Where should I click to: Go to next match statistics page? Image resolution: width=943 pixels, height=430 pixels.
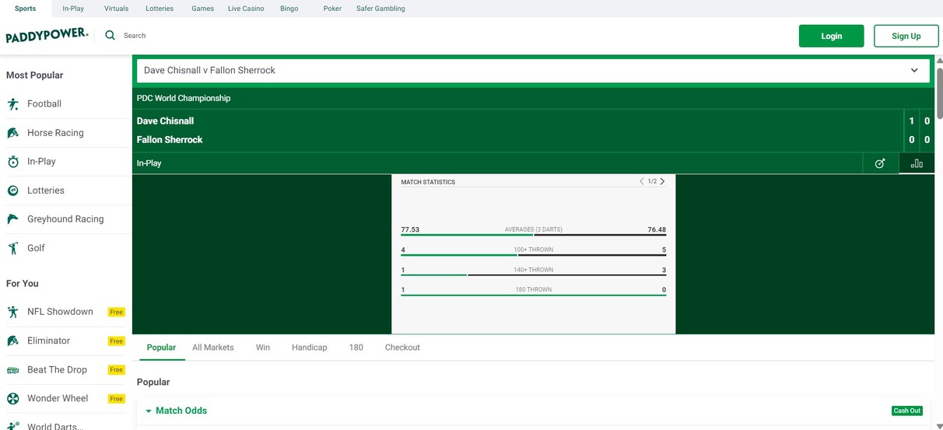tap(662, 181)
